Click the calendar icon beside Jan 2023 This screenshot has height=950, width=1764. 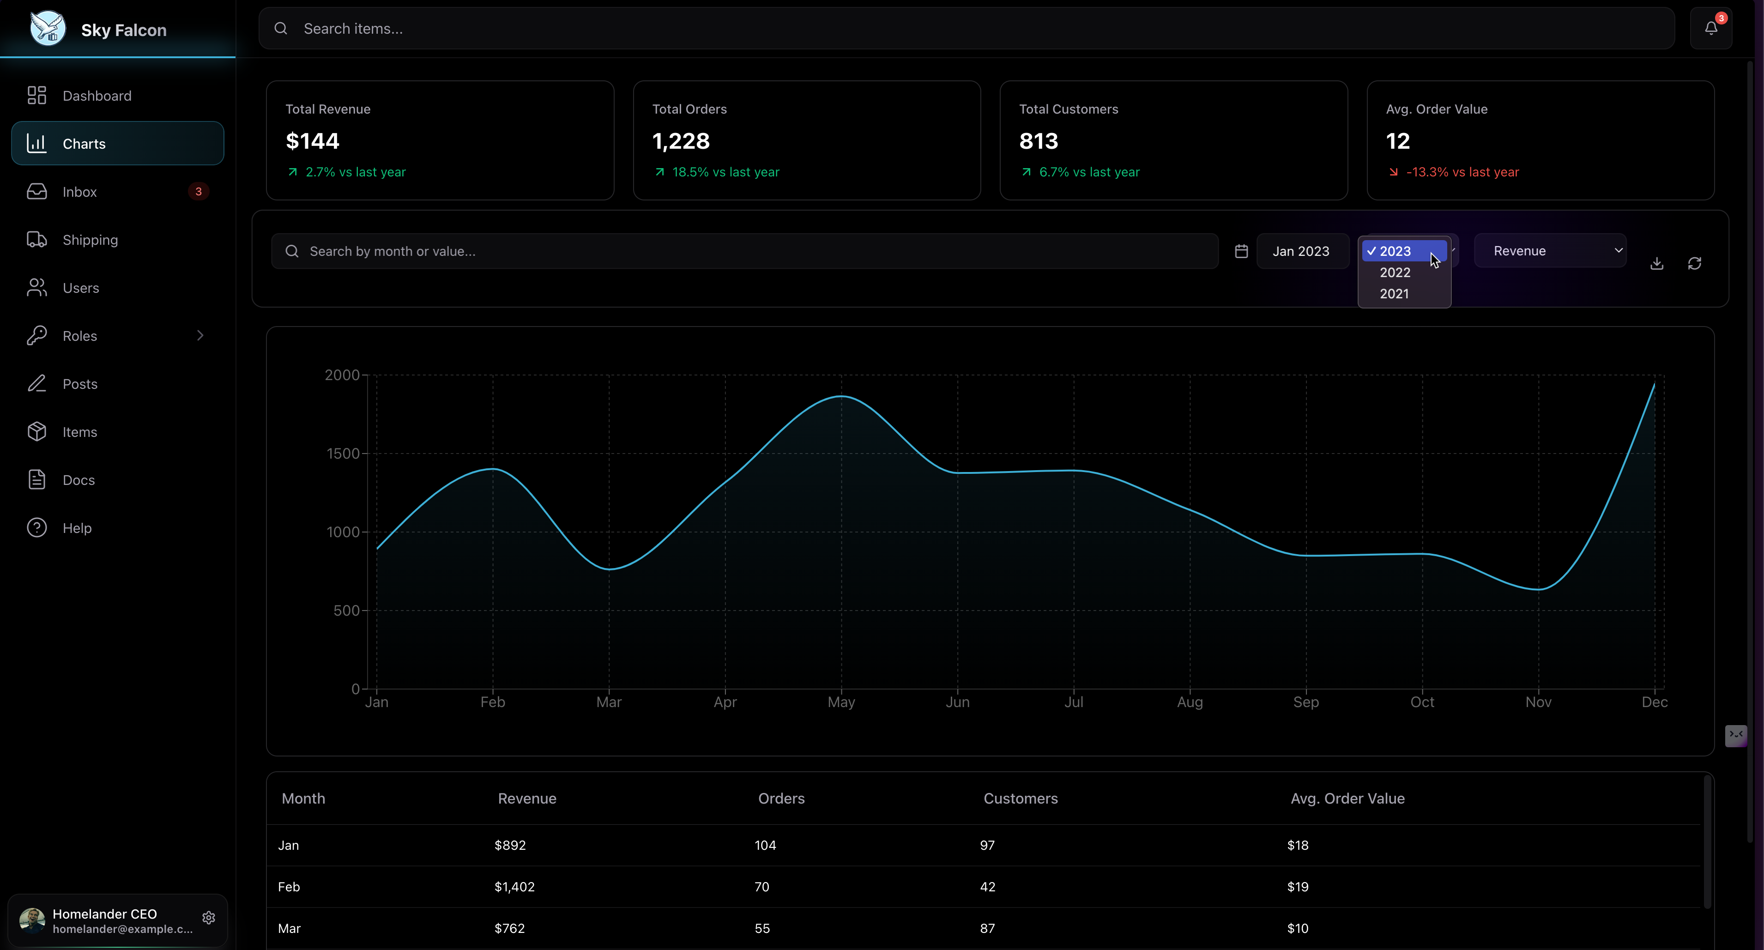(x=1241, y=251)
